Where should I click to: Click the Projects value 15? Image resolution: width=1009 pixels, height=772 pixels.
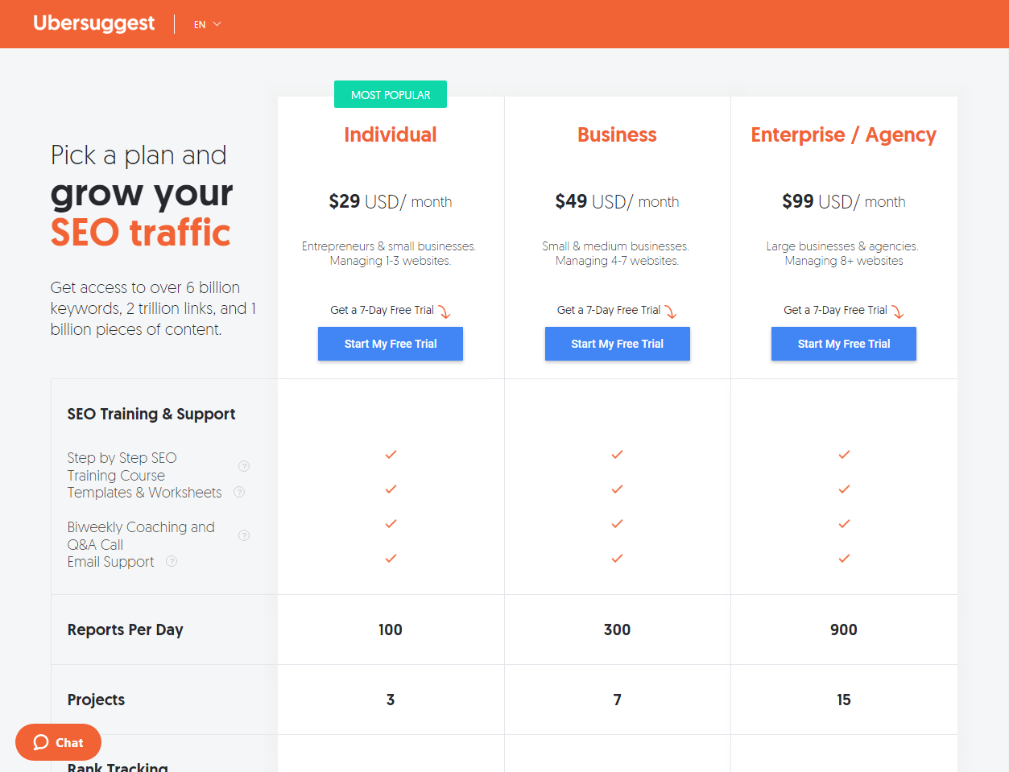(x=844, y=700)
